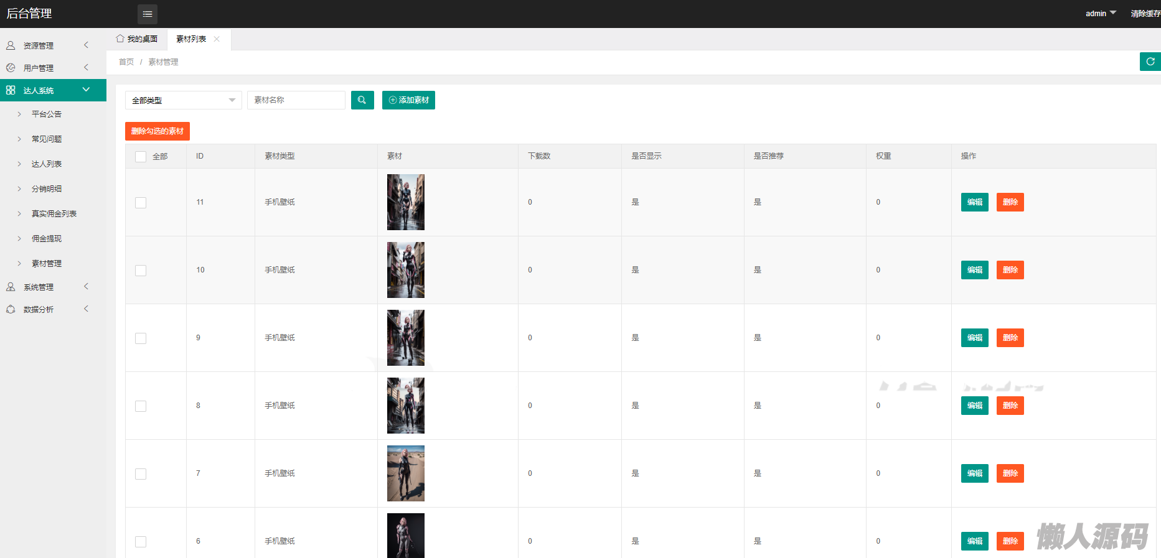Viewport: 1161px width, 558px height.
Task: Check the 全部 select-all checkbox
Action: pyautogui.click(x=141, y=157)
